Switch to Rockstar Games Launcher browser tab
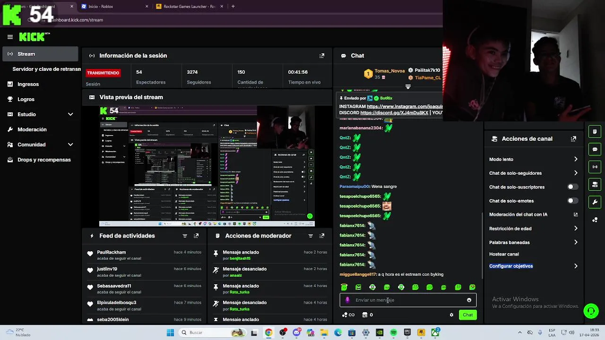605x340 pixels. (189, 7)
